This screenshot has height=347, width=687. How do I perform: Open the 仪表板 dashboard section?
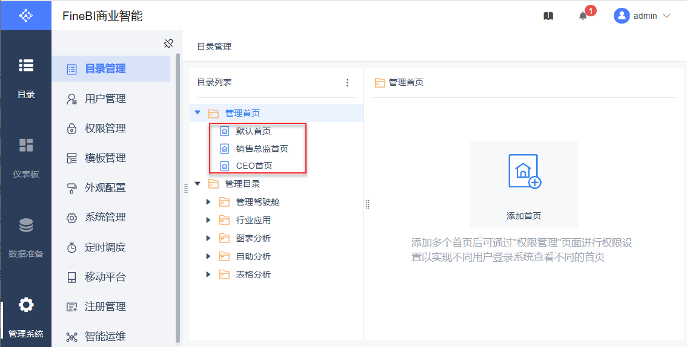click(x=26, y=157)
